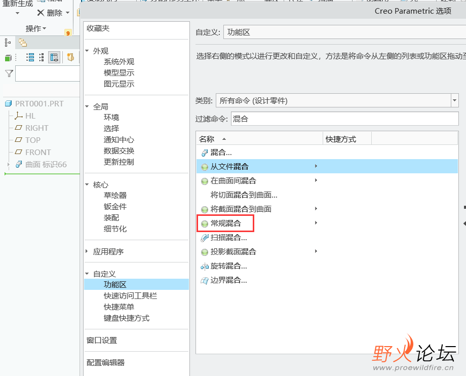This screenshot has height=376, width=466.
Task: Click the 在曲面间混合 green icon
Action: click(x=205, y=181)
